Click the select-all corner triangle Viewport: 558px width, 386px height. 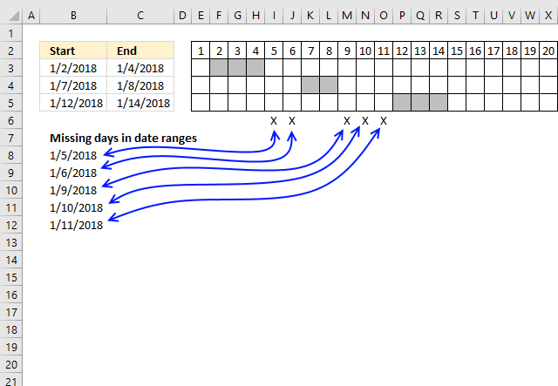point(13,16)
